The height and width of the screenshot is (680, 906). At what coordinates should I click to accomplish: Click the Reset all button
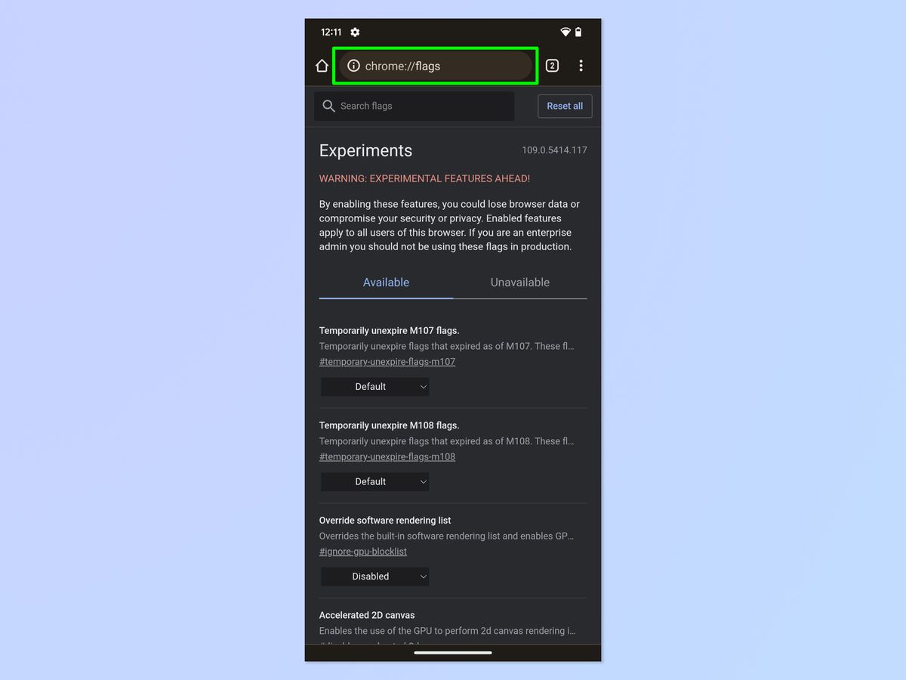pos(565,106)
